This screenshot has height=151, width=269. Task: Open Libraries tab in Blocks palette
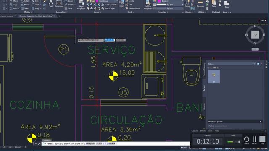pyautogui.click(x=204, y=107)
